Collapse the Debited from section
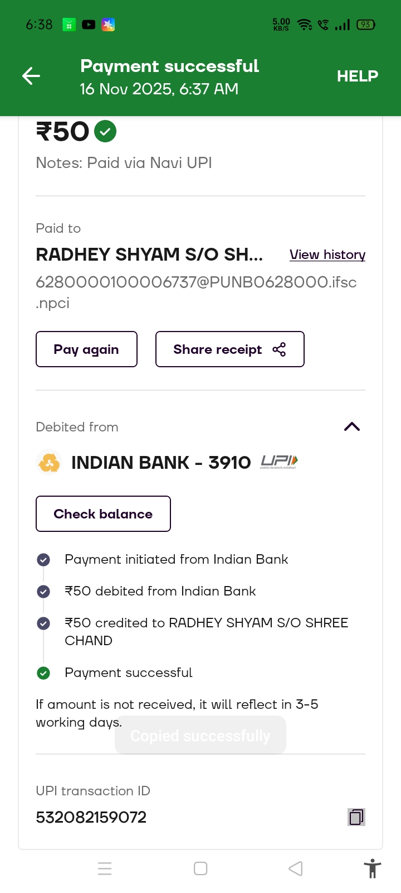Screen dimensions: 401x893 coord(352,427)
